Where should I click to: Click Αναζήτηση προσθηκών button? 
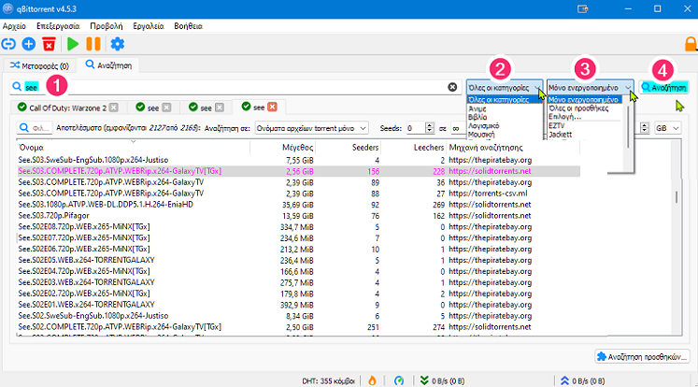pyautogui.click(x=642, y=357)
